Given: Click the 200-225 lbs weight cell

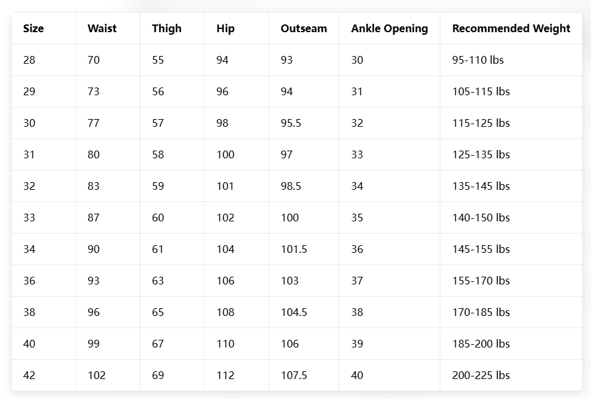Looking at the screenshot, I should point(480,375).
